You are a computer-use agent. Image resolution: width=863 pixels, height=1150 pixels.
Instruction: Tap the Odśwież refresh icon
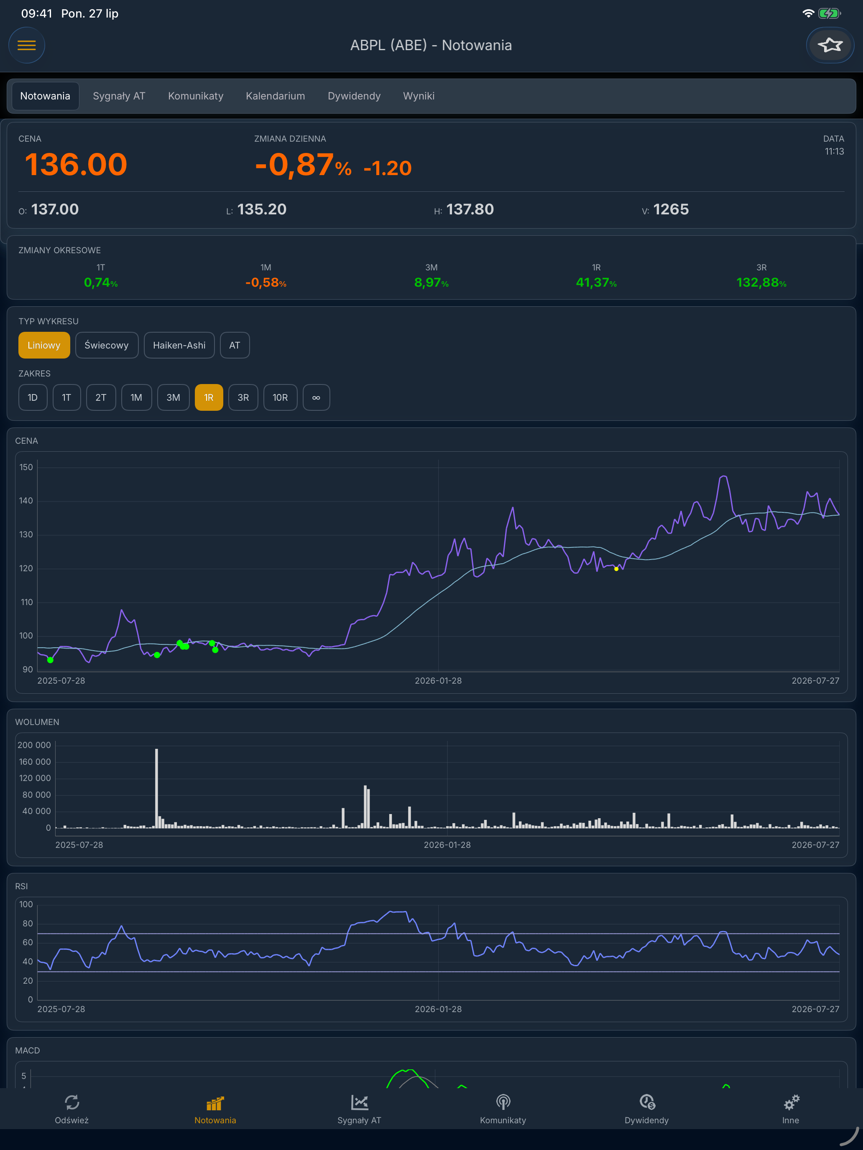(x=72, y=1102)
